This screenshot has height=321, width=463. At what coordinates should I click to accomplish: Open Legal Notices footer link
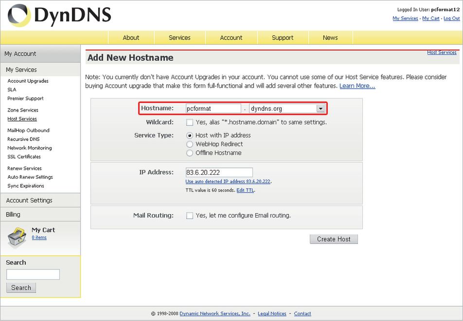point(272,314)
